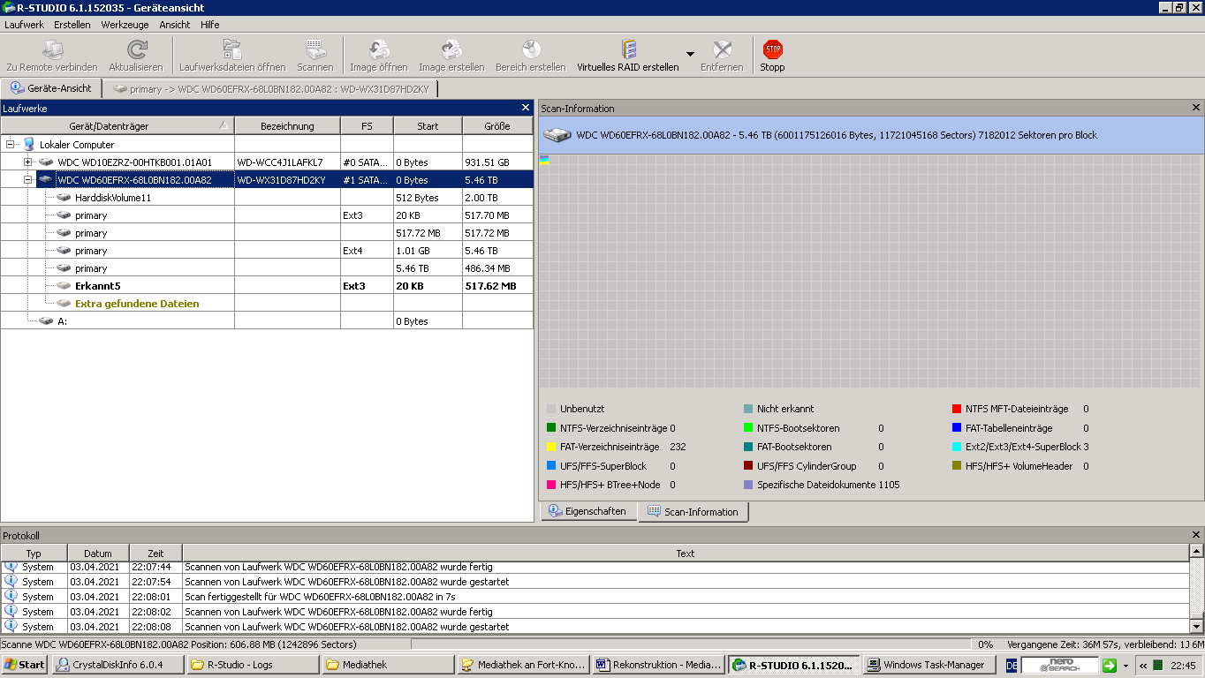Click the Laufwerksdateien öffnen toolbar icon
Viewport: 1205px width, 678px height.
(232, 49)
